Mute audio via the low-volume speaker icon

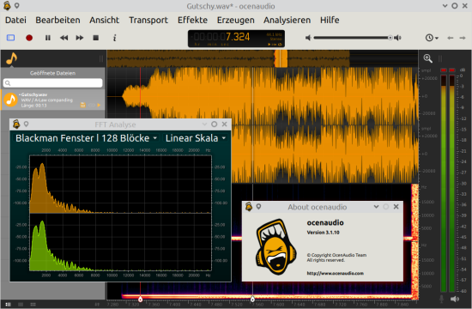tap(308, 38)
